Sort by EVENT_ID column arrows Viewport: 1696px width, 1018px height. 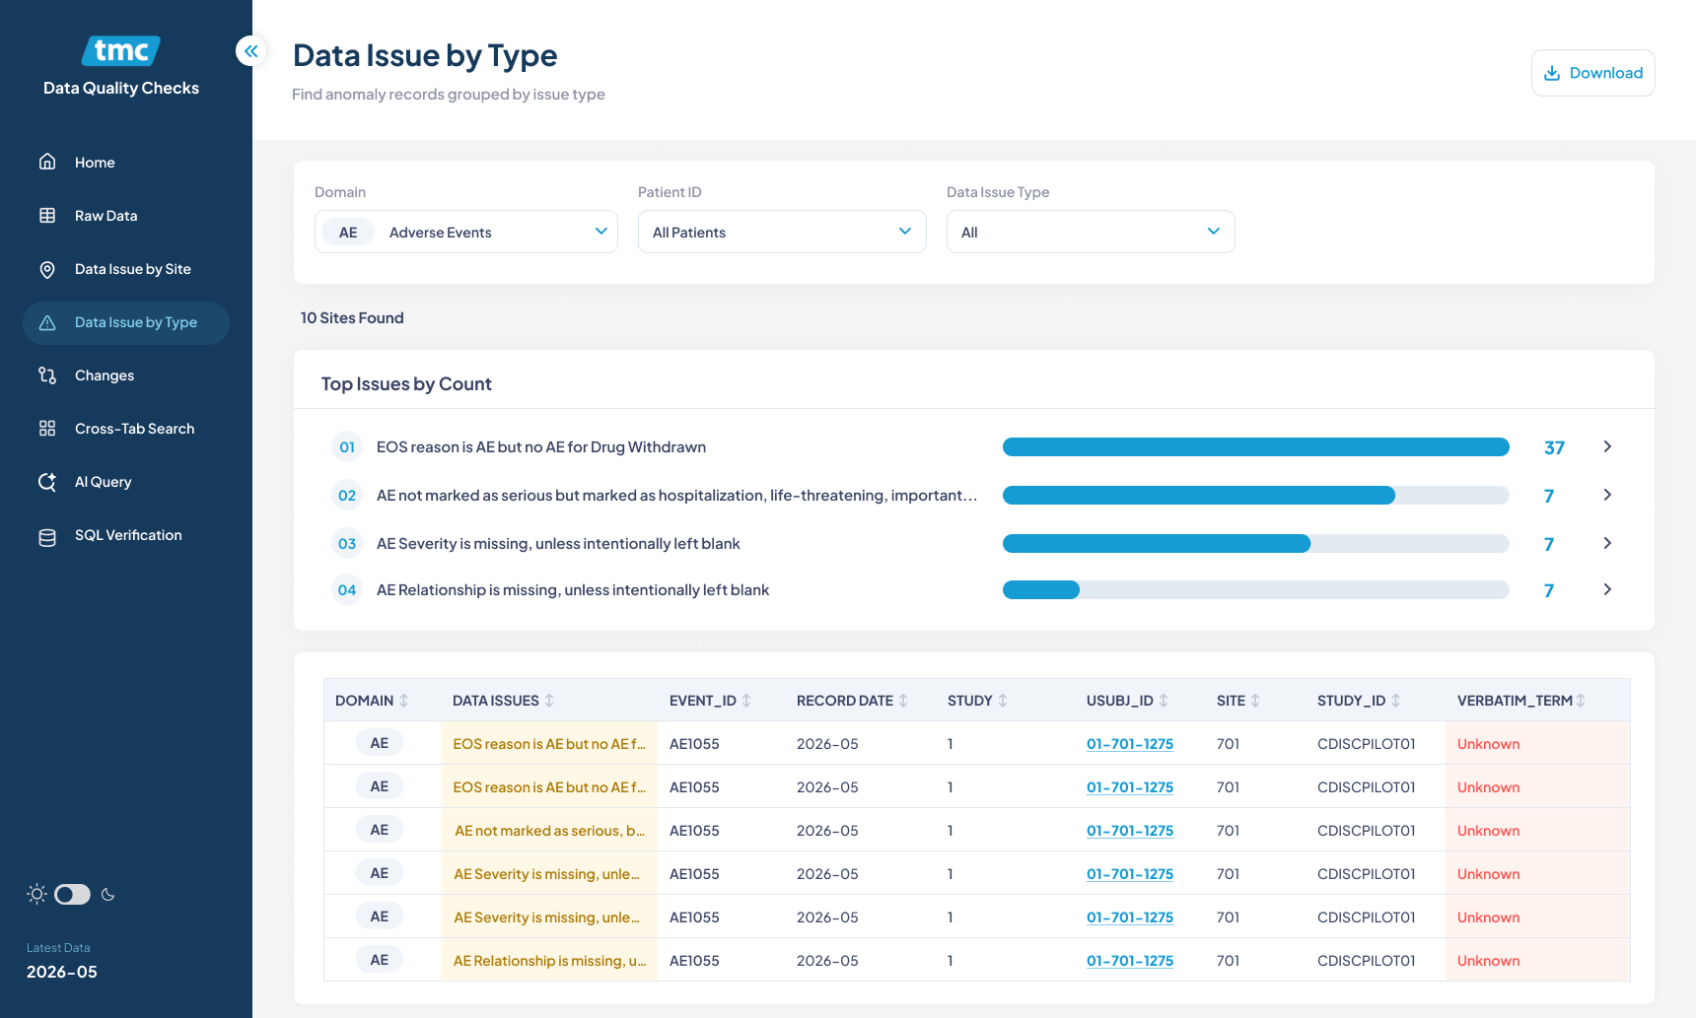747,701
